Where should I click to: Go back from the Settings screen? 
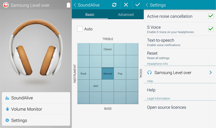(147, 5)
